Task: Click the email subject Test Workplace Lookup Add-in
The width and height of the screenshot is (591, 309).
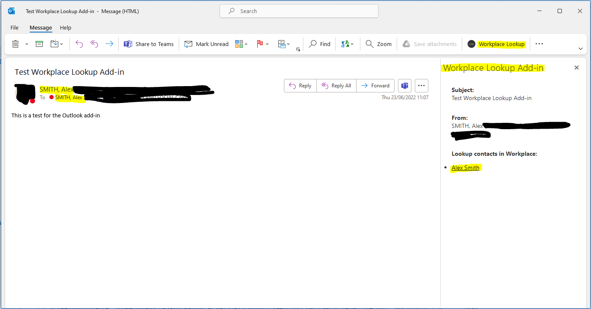Action: pos(70,72)
